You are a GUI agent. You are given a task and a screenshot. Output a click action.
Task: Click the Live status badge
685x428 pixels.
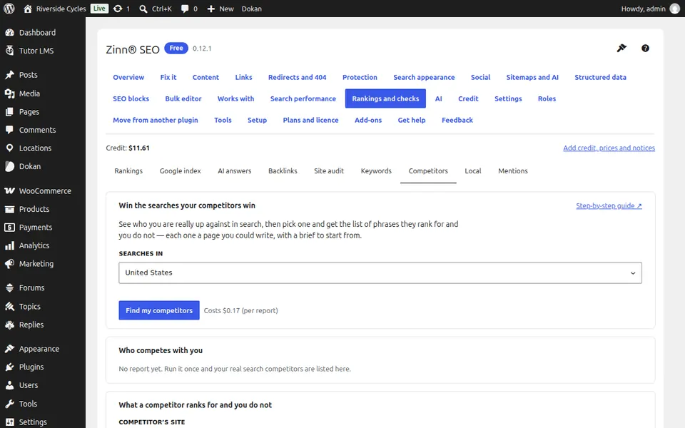[x=99, y=9]
